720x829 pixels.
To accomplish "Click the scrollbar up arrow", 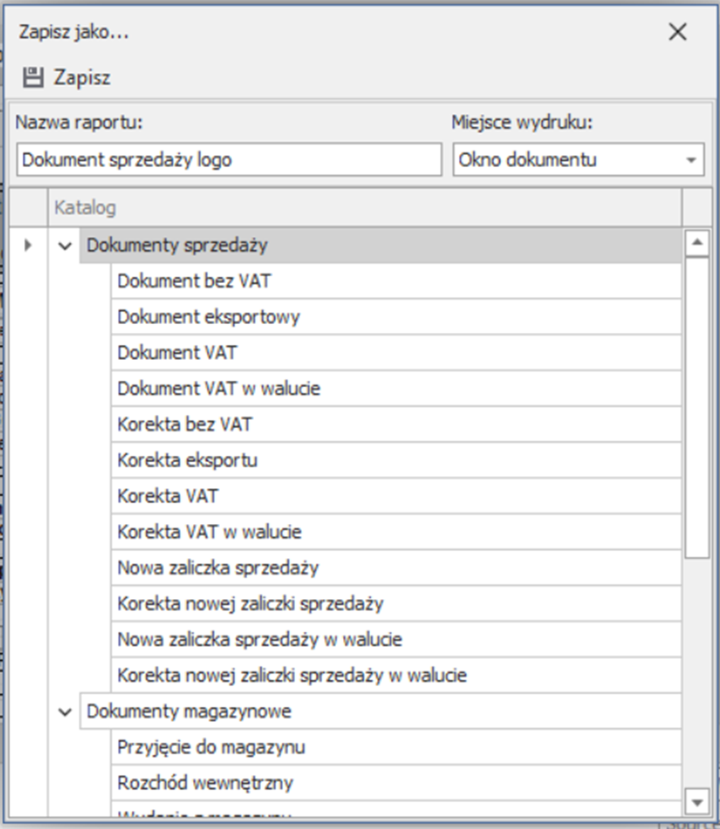I will coord(697,243).
